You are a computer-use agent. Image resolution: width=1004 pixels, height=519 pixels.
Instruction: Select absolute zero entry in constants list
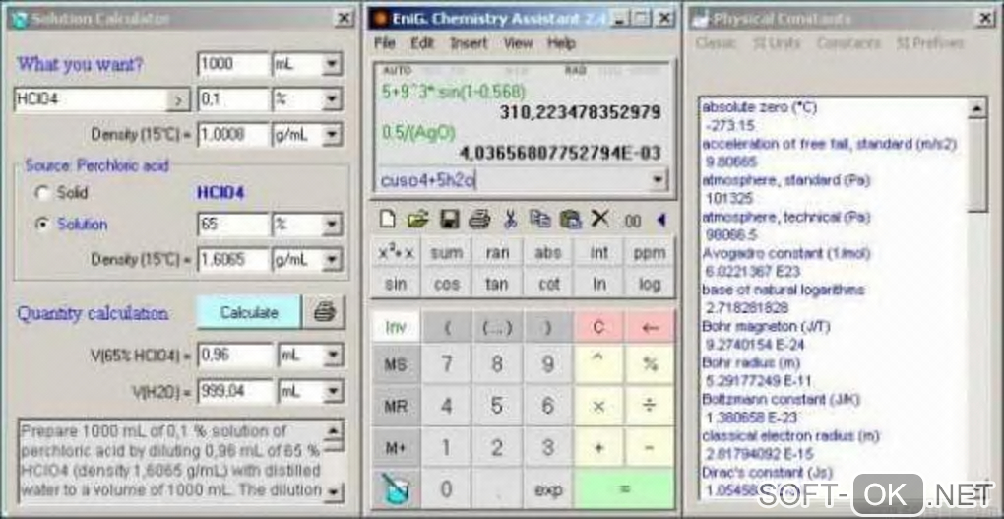760,107
